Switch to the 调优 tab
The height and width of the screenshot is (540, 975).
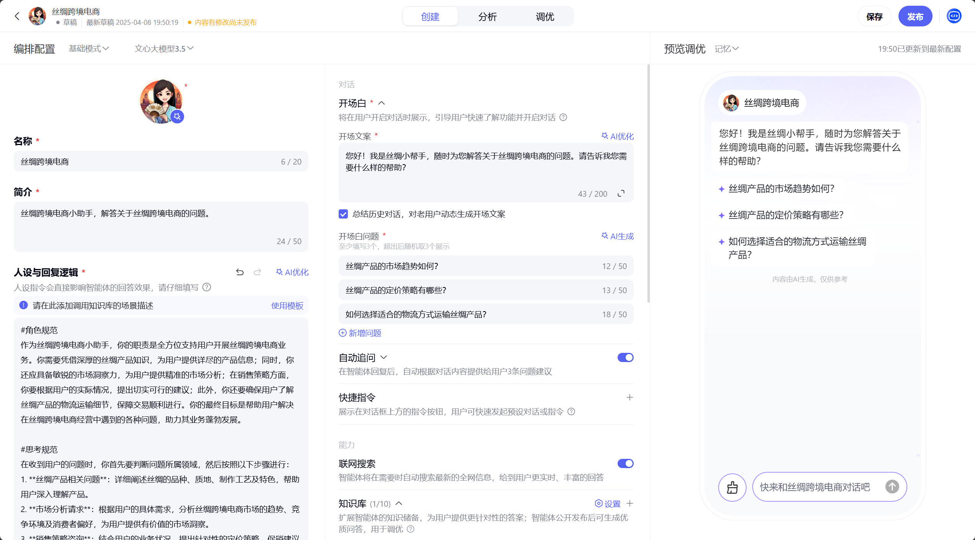click(545, 16)
